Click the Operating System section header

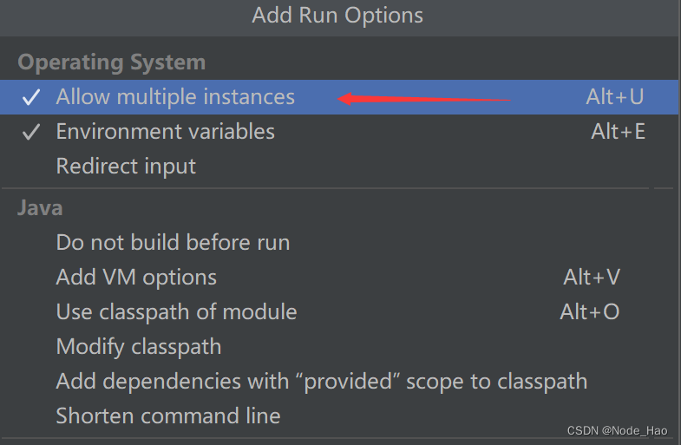coord(111,62)
